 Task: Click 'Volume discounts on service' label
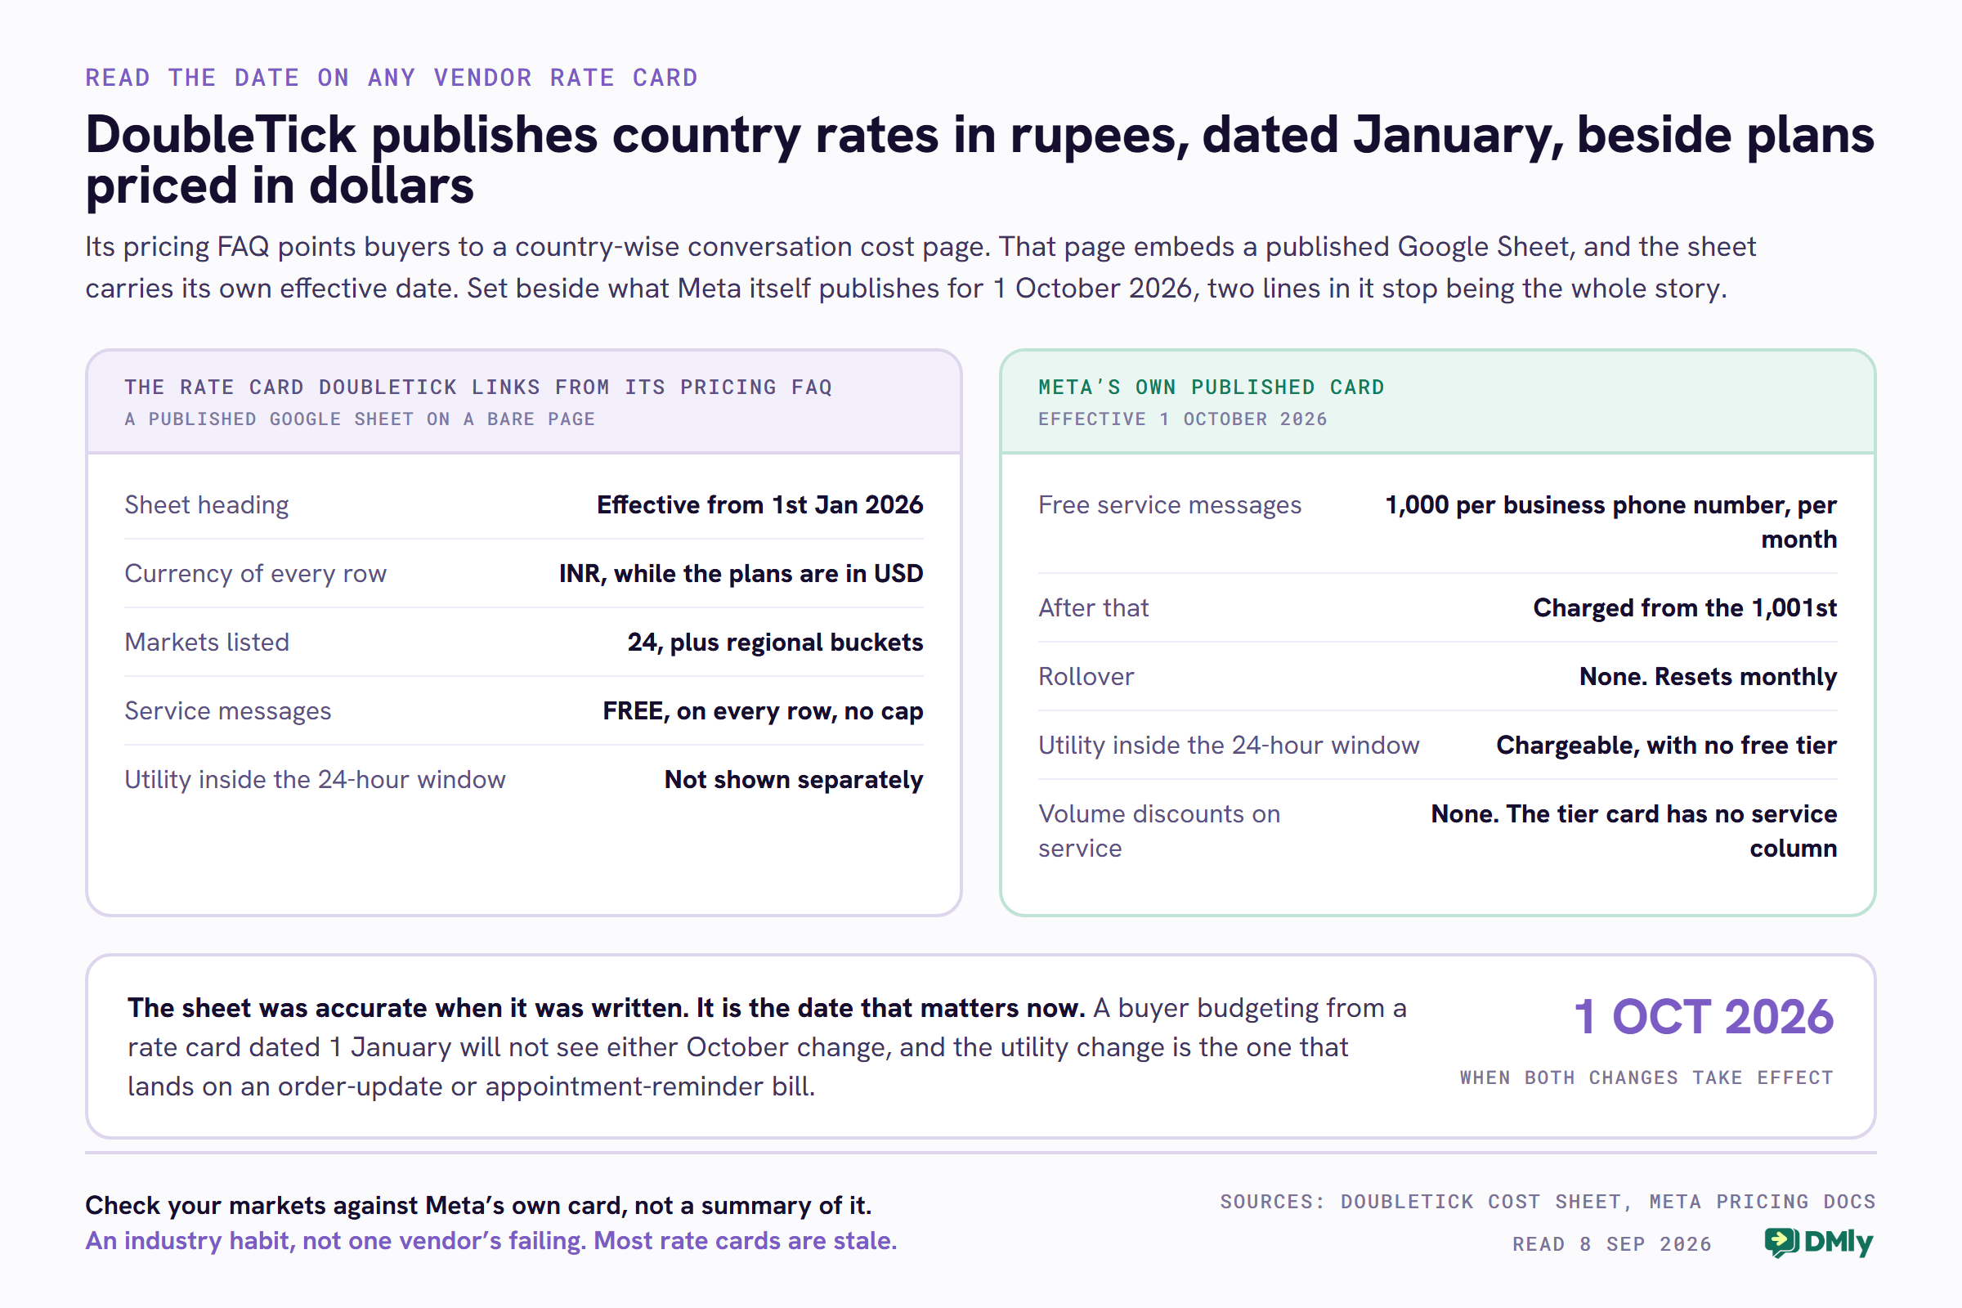(1158, 831)
